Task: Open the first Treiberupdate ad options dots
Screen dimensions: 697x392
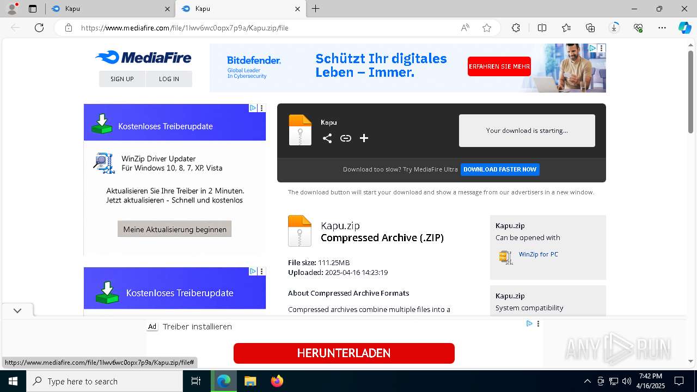Action: [261, 108]
